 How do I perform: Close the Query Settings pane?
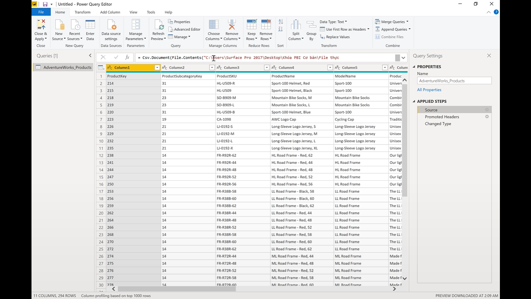coord(489,56)
